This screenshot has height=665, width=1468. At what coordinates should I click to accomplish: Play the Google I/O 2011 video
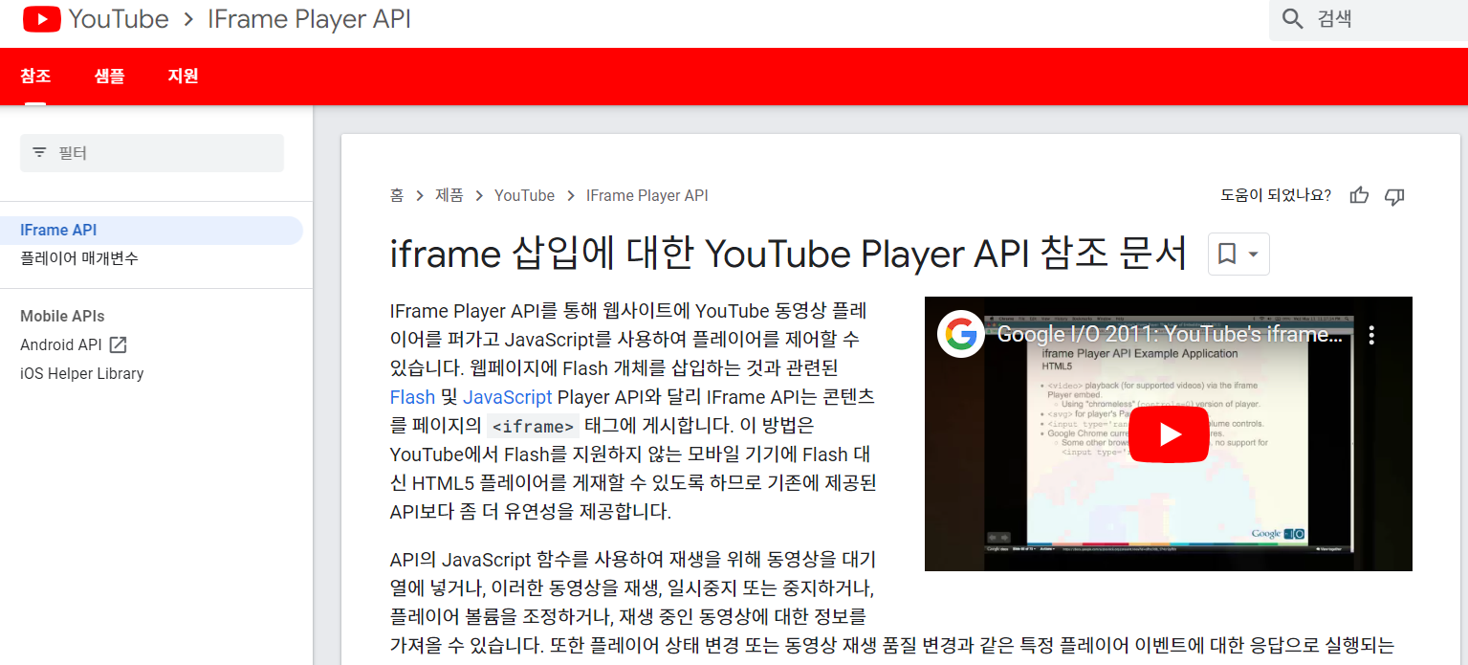(1169, 434)
